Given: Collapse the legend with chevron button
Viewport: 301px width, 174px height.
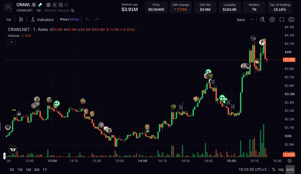Looking at the screenshot, I should [12, 42].
